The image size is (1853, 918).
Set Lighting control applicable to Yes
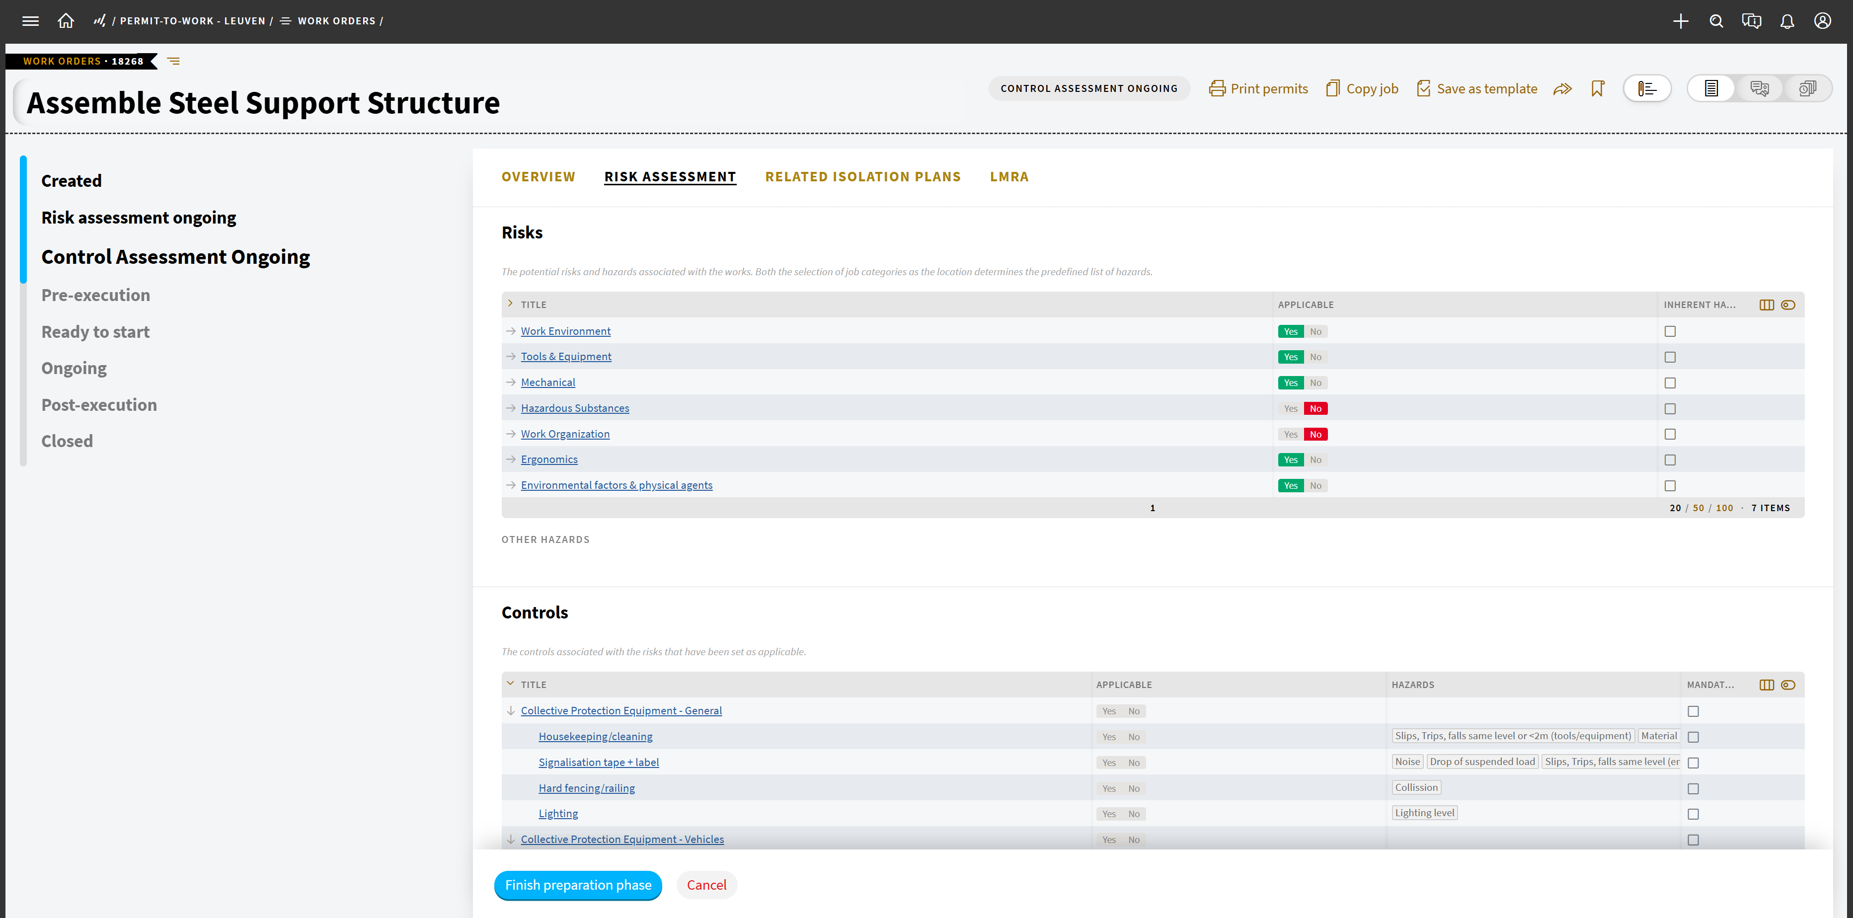(1109, 814)
